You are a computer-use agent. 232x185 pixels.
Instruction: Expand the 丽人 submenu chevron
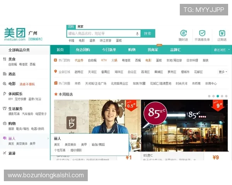click(x=48, y=138)
